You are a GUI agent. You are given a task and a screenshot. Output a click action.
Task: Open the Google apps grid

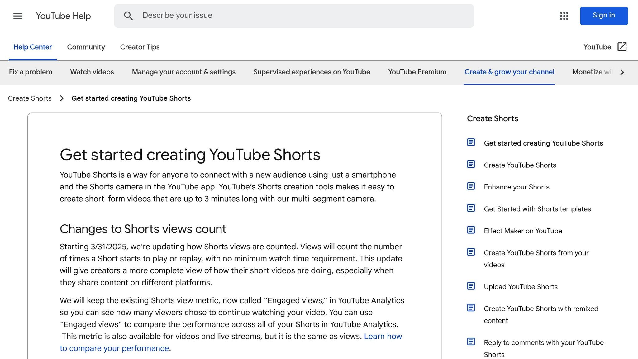click(x=564, y=16)
